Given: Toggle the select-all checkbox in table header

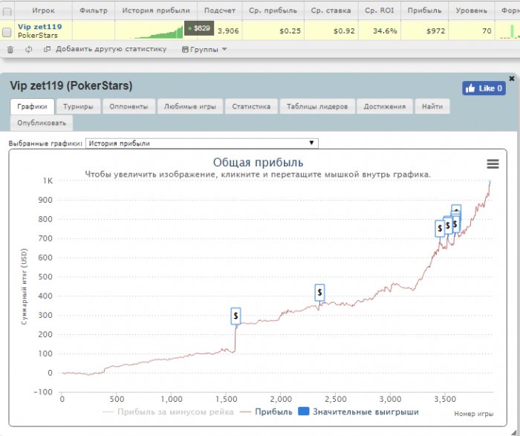Looking at the screenshot, I should tap(7, 12).
